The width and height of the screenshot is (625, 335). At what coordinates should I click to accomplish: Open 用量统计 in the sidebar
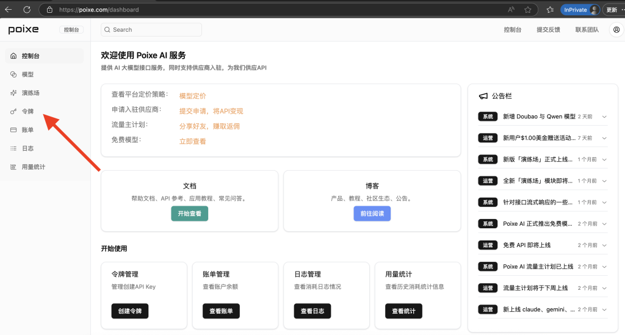click(x=45, y=167)
